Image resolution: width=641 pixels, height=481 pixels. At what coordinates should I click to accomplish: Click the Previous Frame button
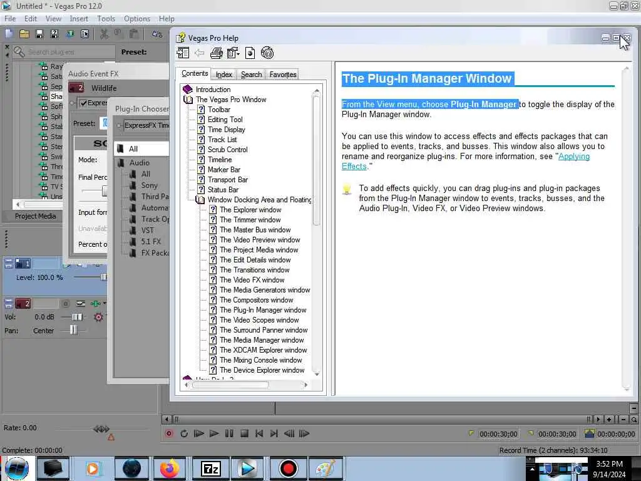pyautogui.click(x=289, y=433)
